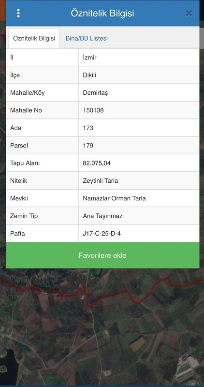
Task: Open the three-dot options menu
Action: 18,13
